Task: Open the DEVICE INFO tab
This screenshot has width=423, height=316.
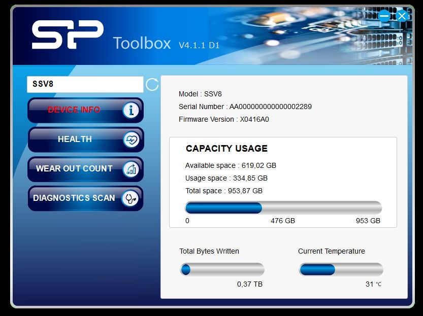Action: click(85, 110)
